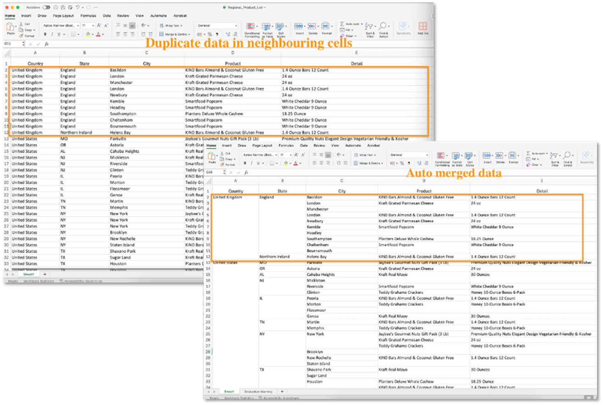Click the yellow fill colour button in upper window
The width and height of the screenshot is (603, 405).
[x=87, y=34]
